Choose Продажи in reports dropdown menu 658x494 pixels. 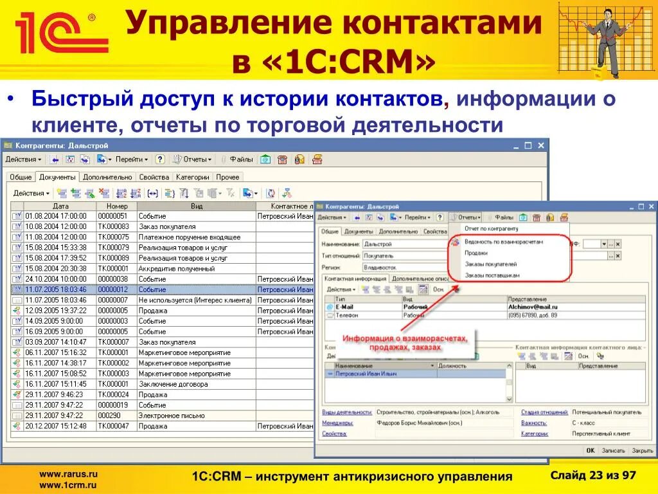[476, 253]
